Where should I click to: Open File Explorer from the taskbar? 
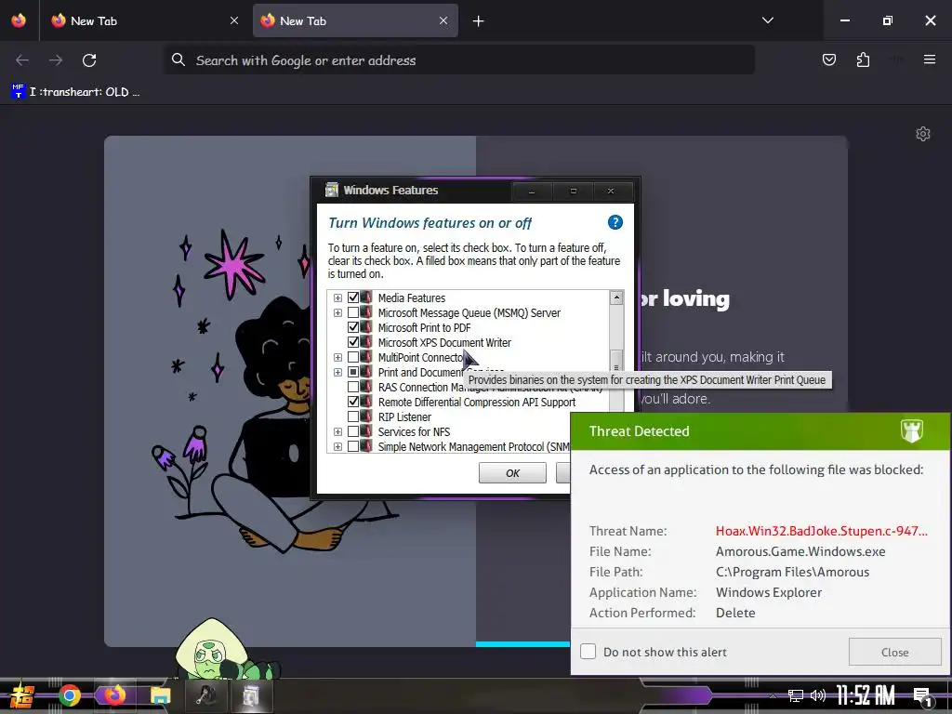160,695
